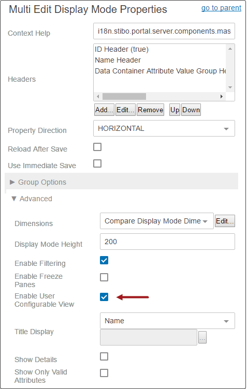Move selected header Up
Screen dimensions: 247x389
[x=175, y=110]
